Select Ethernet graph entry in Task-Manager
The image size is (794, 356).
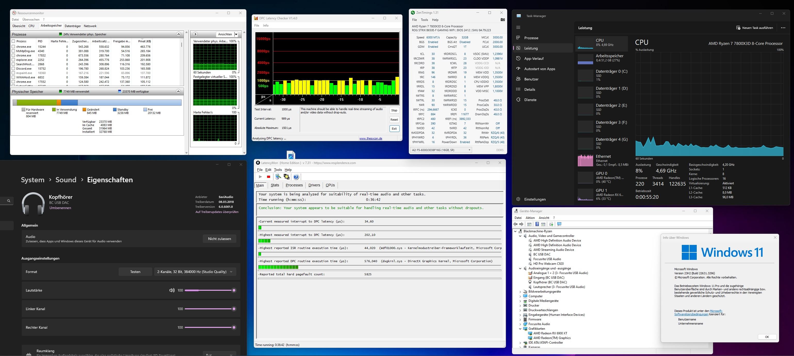601,160
